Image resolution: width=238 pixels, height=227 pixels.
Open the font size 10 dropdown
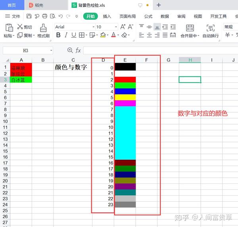pos(116,27)
